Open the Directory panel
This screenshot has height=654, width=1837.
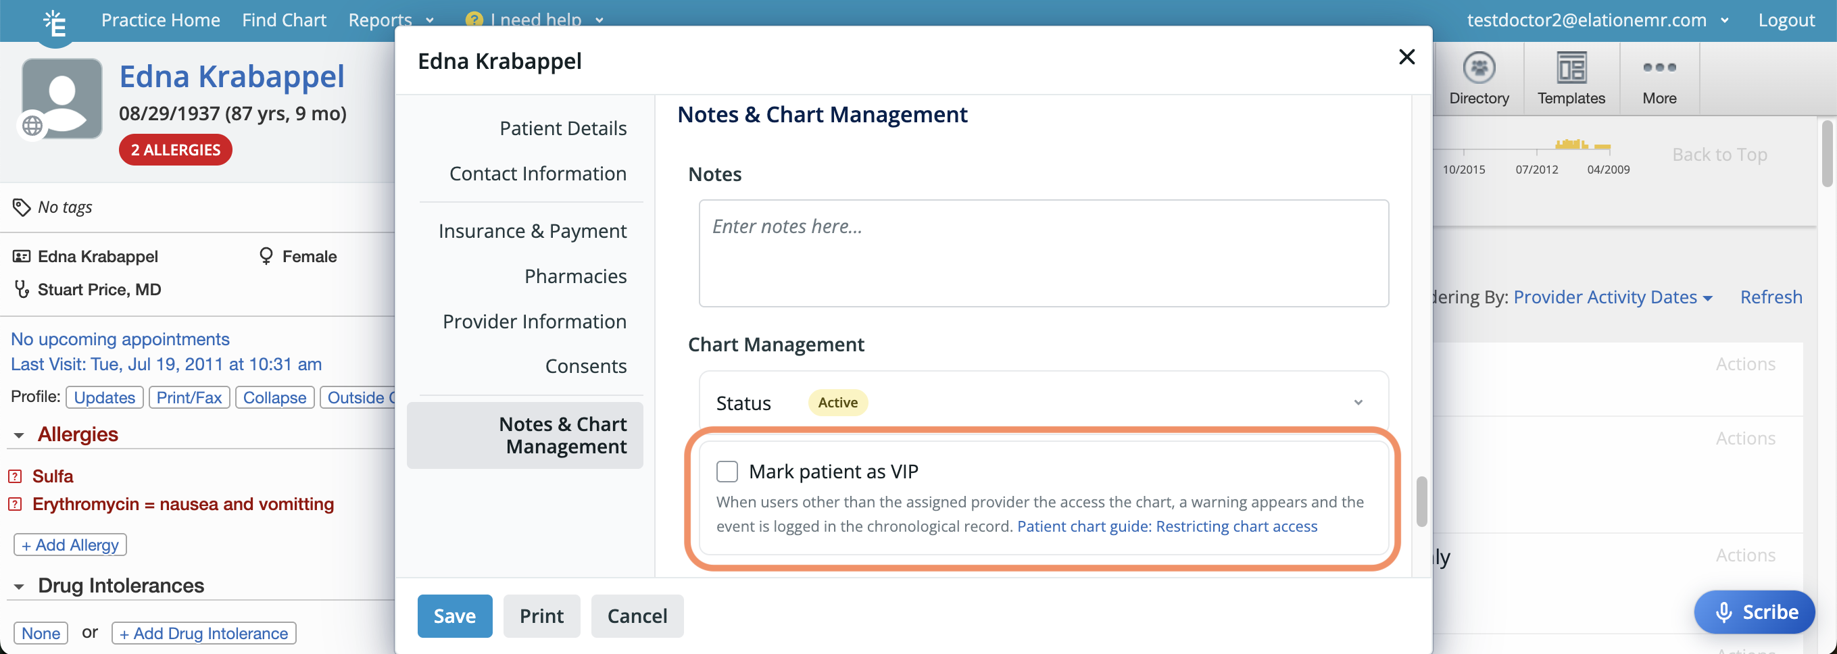[1479, 77]
